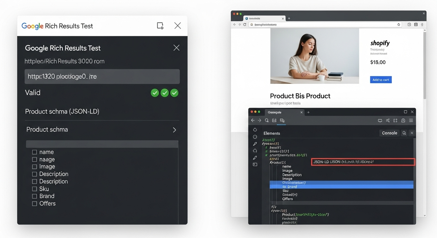Open a new tab in the Shopify browser
Image resolution: width=437 pixels, height=238 pixels.
click(289, 18)
